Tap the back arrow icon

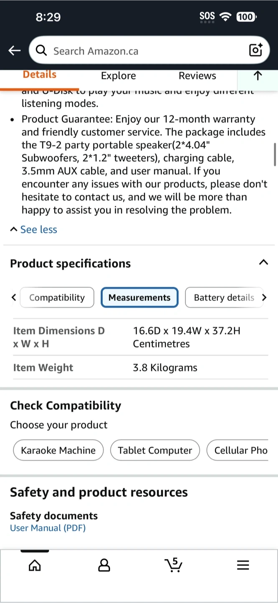click(14, 51)
